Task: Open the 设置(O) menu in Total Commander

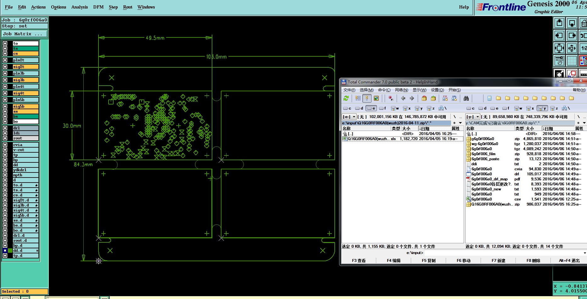Action: point(437,90)
